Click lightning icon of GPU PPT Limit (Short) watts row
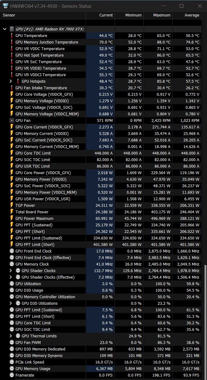 12,244
